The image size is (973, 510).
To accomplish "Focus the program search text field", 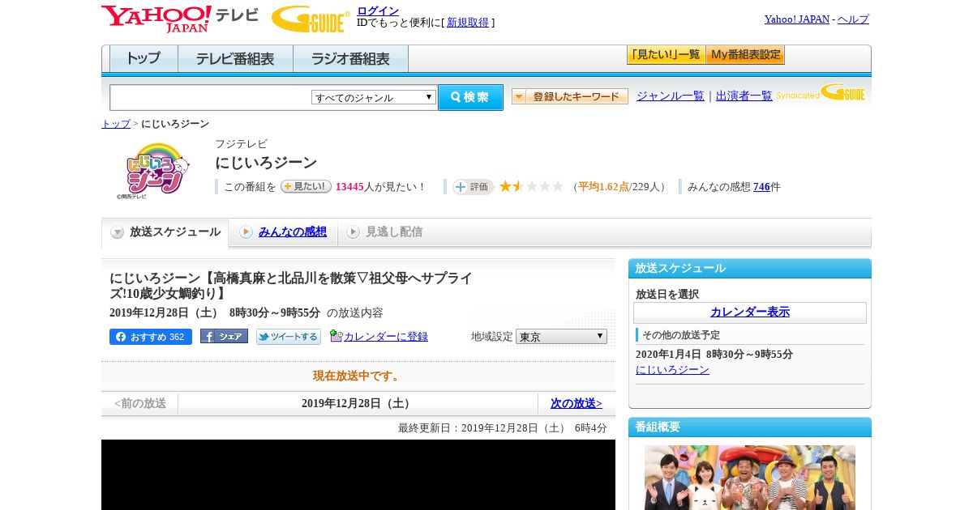I will click(x=211, y=97).
